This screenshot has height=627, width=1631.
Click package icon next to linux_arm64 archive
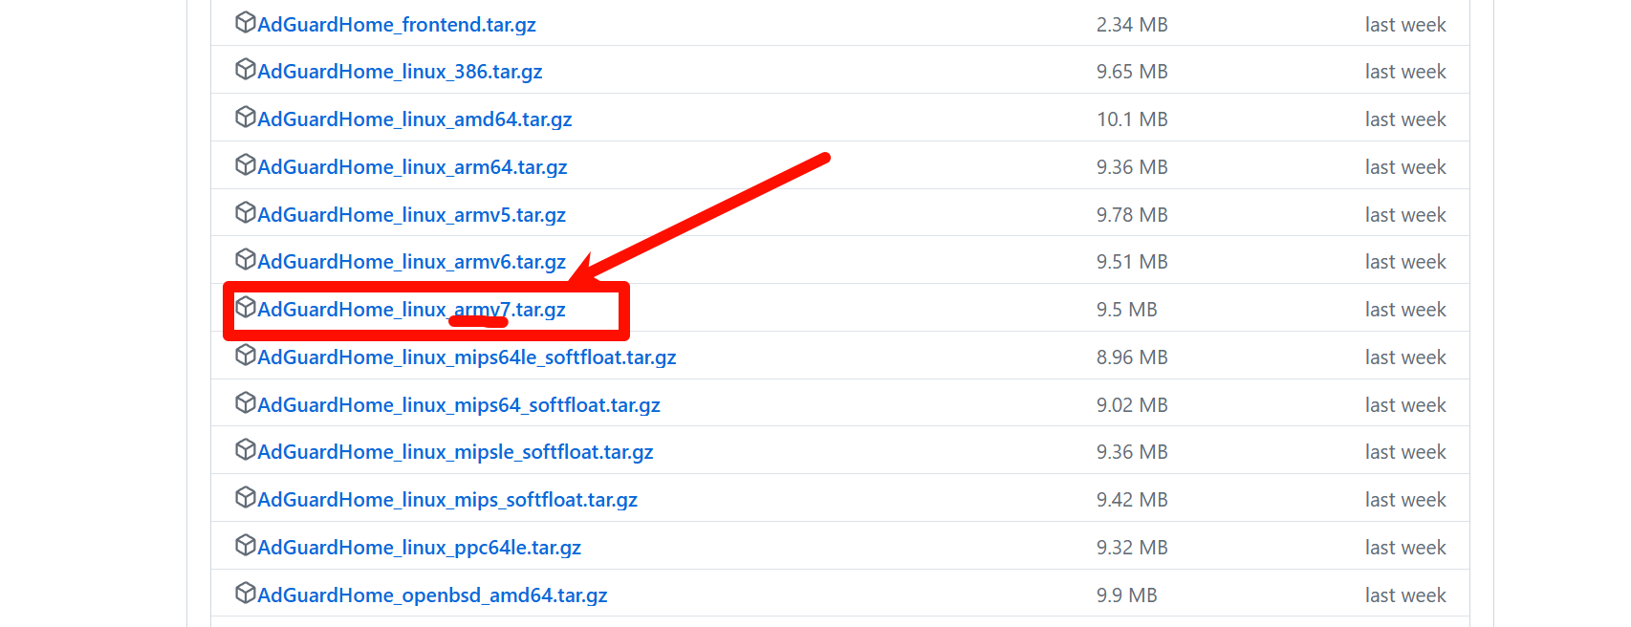point(246,164)
